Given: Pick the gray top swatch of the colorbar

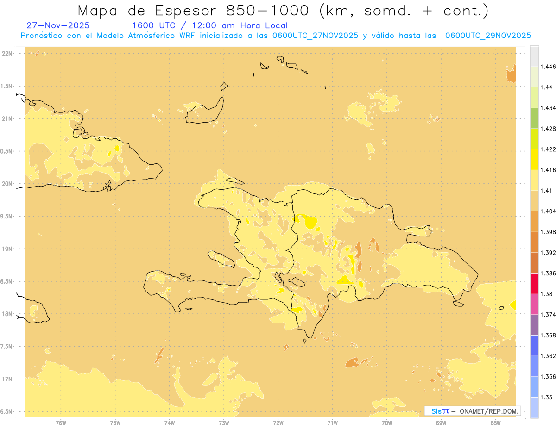Looking at the screenshot, I should [534, 56].
